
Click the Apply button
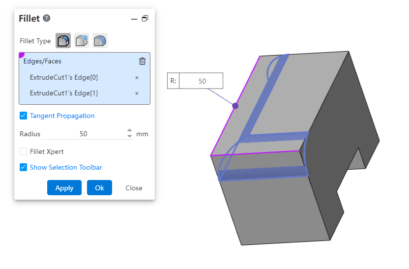(x=64, y=187)
